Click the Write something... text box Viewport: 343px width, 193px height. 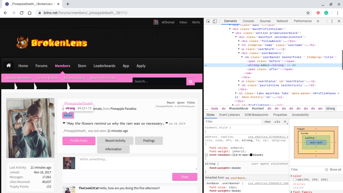point(138,163)
